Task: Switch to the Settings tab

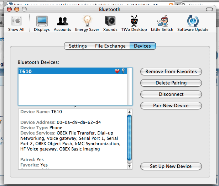Action: coord(78,46)
